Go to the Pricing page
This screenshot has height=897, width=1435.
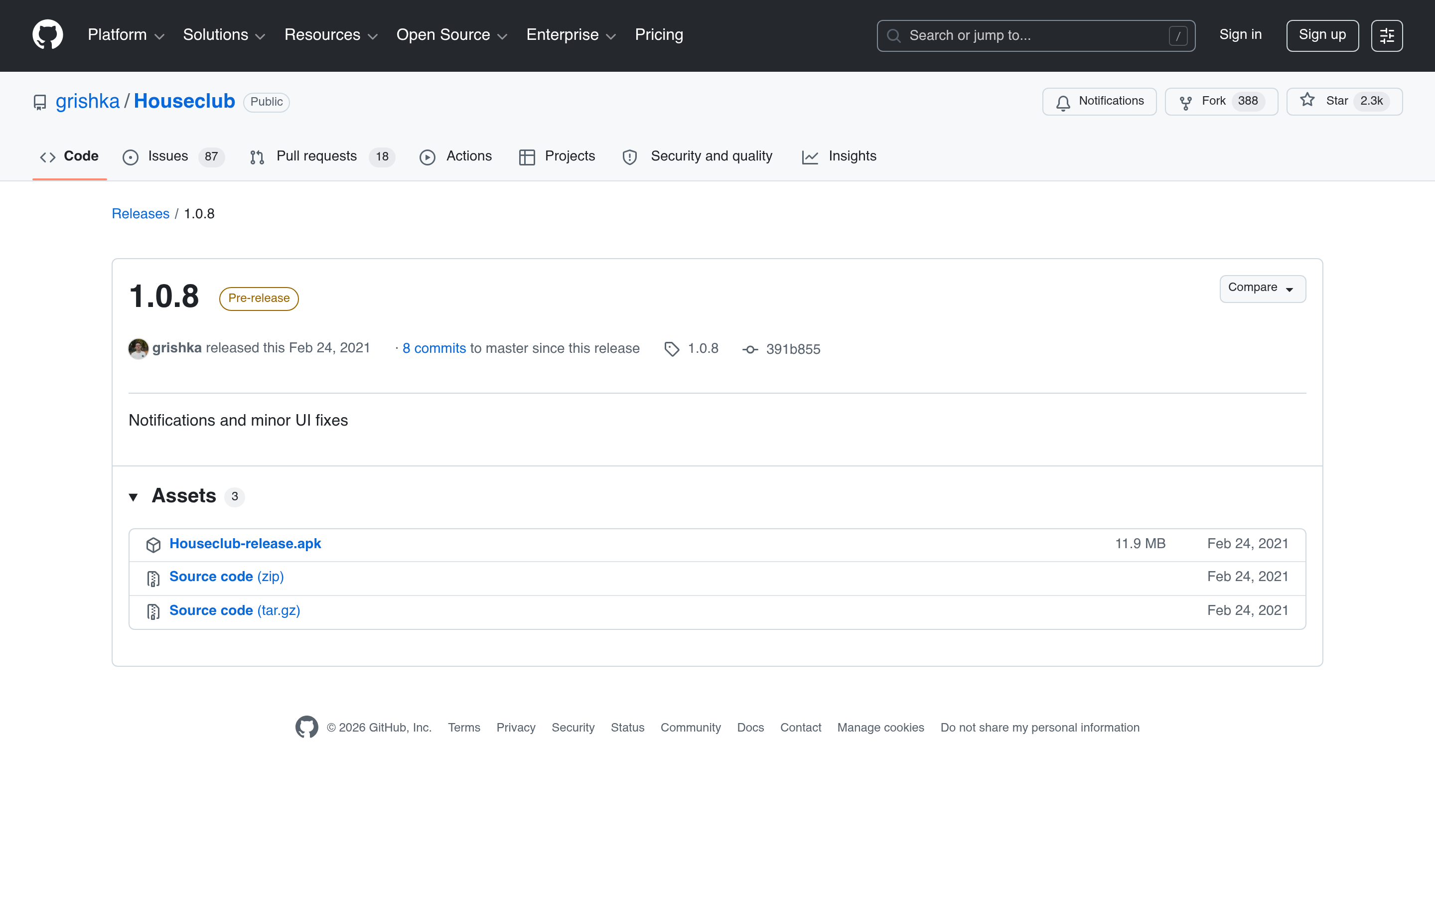[659, 35]
